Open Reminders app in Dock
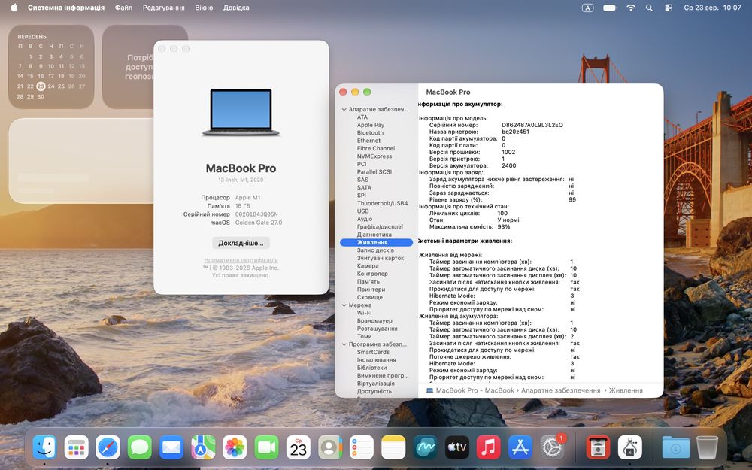This screenshot has width=752, height=470. [x=362, y=447]
